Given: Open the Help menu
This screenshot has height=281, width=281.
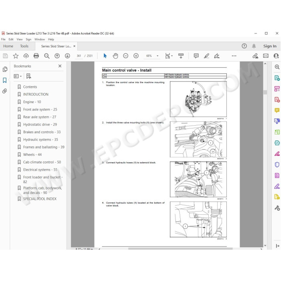Looking at the screenshot, I should pos(51,39).
